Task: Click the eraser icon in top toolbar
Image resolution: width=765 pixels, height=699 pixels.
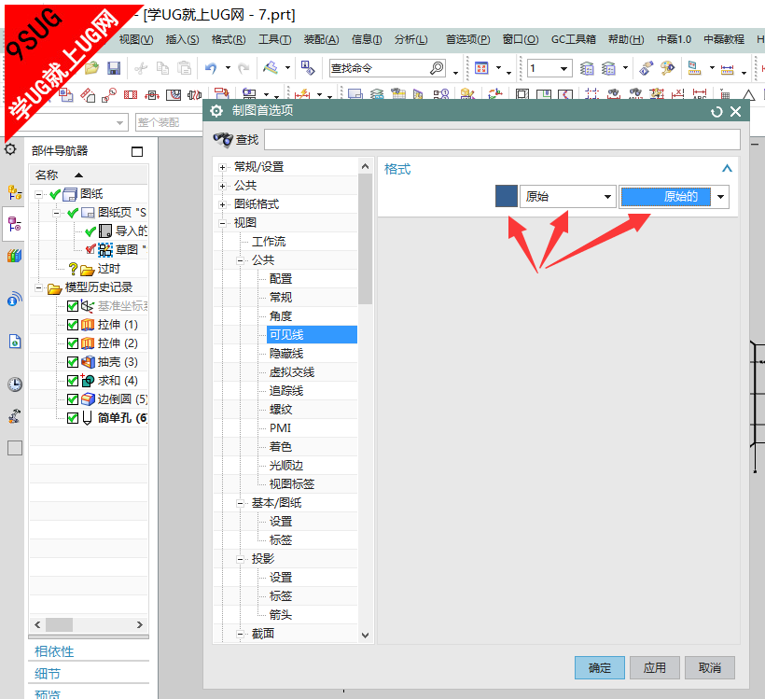Action: pos(646,68)
